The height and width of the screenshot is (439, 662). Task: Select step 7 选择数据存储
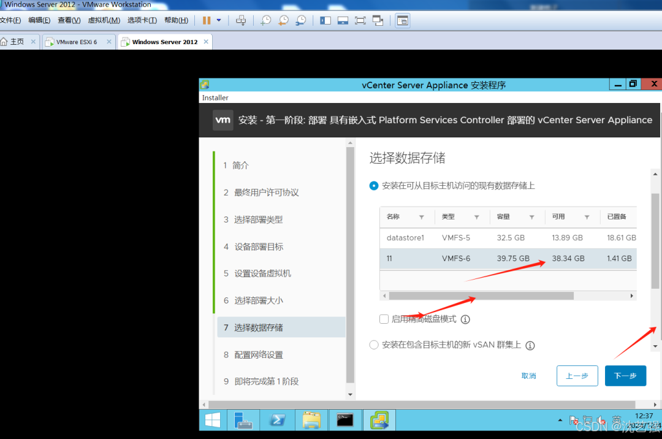click(281, 327)
